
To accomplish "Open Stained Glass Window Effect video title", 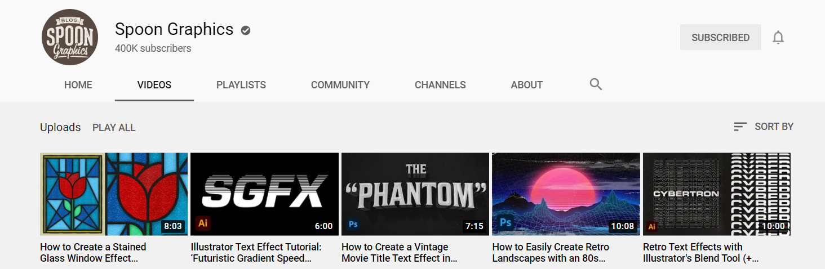I will coord(93,253).
